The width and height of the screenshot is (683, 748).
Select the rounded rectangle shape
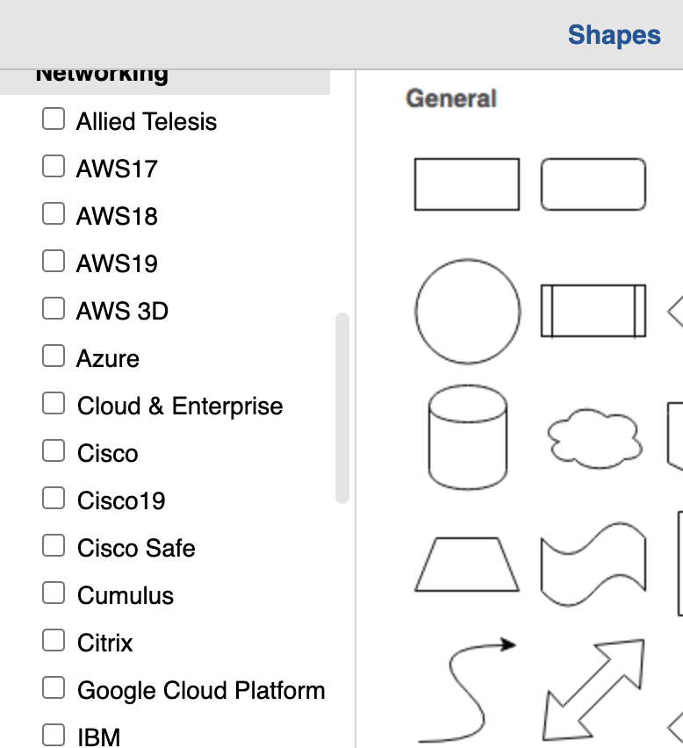[x=593, y=184]
